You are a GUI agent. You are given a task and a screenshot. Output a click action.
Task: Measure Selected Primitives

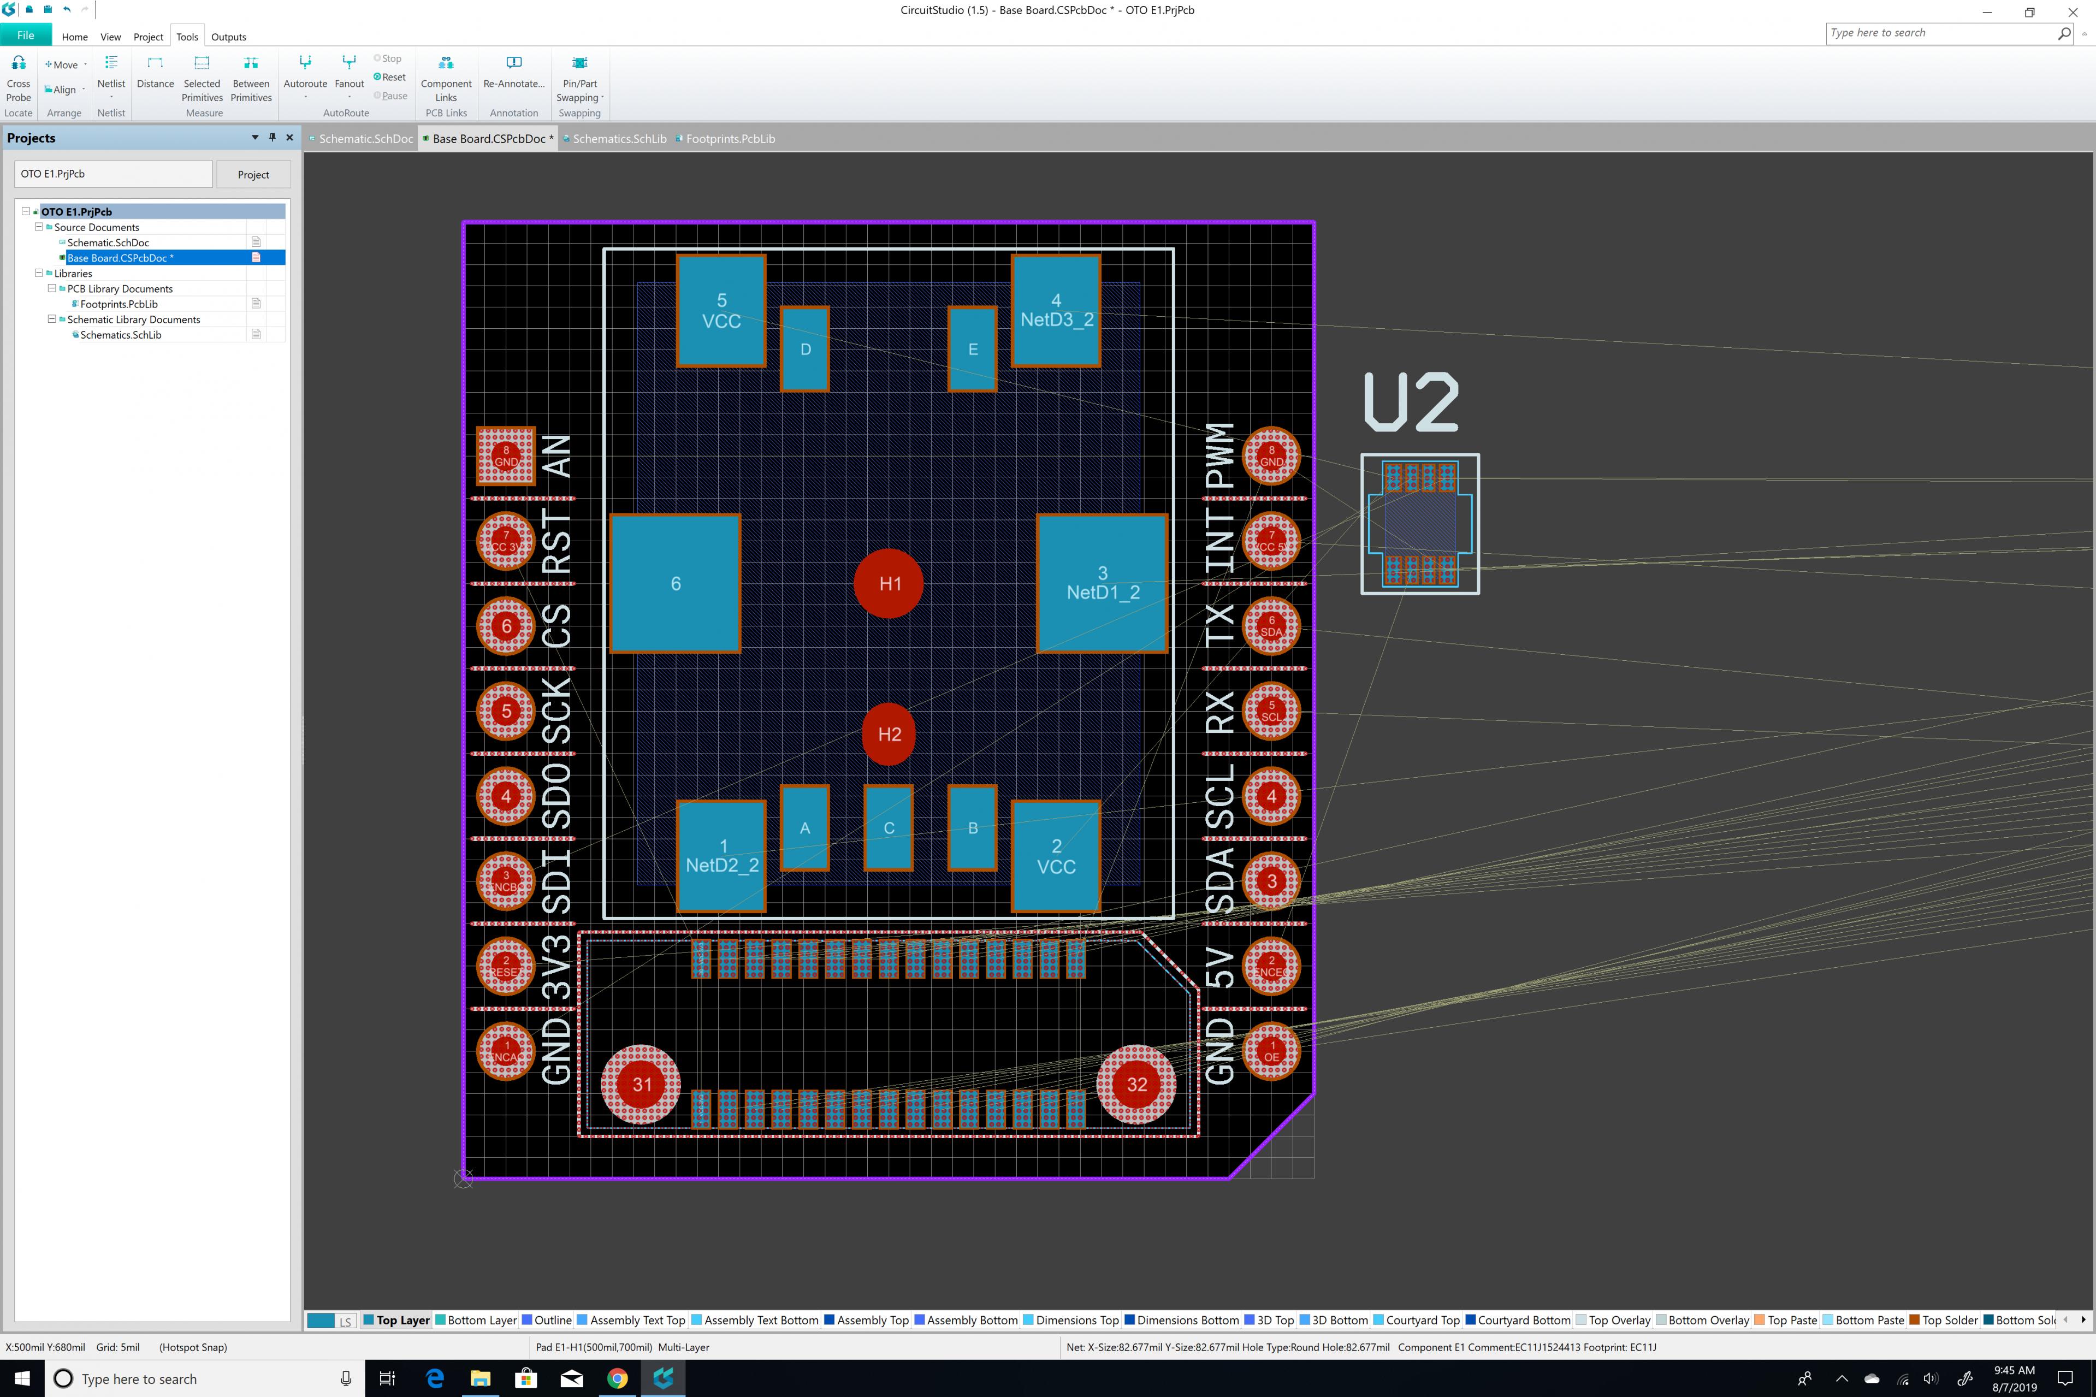(202, 79)
